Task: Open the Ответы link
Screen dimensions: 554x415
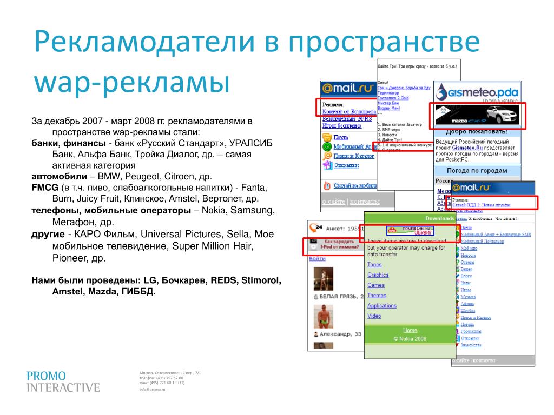Action: click(x=467, y=262)
